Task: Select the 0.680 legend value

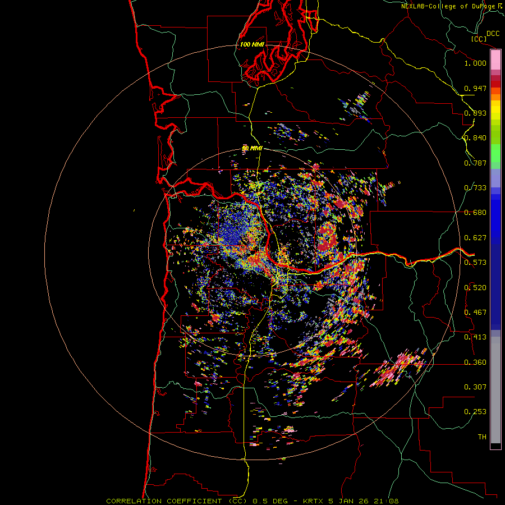Action: (475, 213)
